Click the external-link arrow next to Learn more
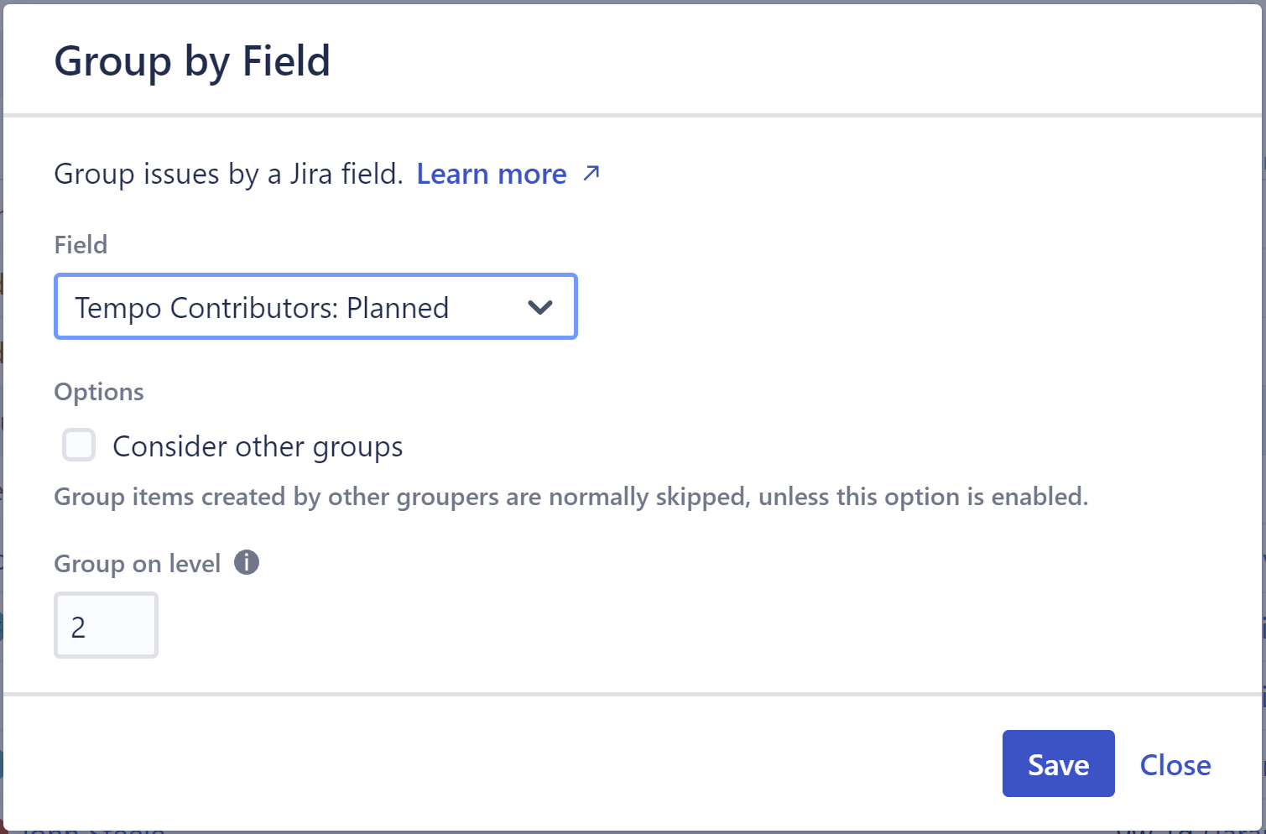Screen dimensions: 1266x834 591,173
